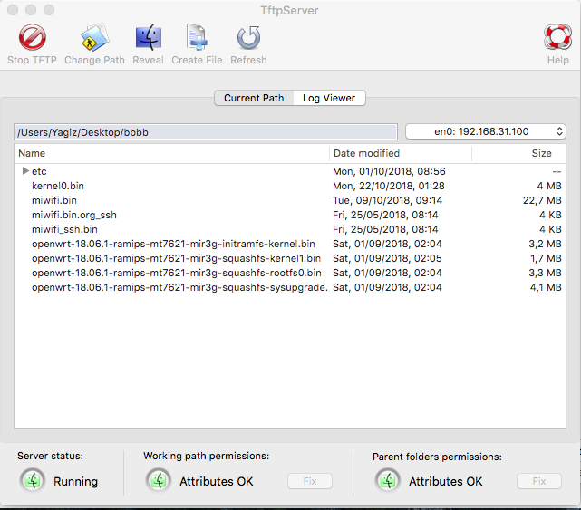Click the 22,7 MB size value
Image resolution: width=581 pixels, height=510 pixels.
pyautogui.click(x=542, y=200)
